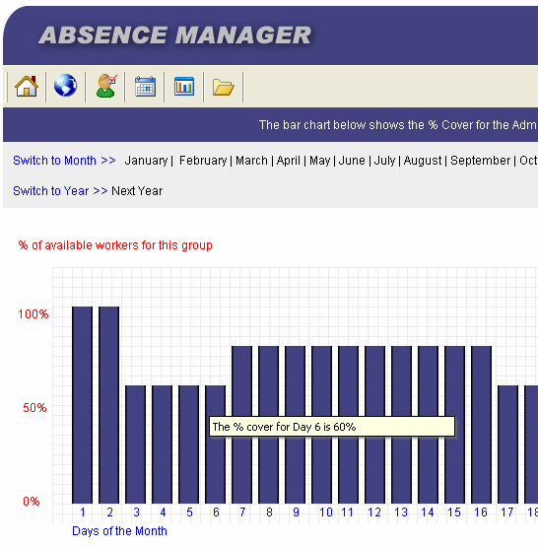Click the bar for Day 1
The height and width of the screenshot is (547, 538).
pyautogui.click(x=83, y=405)
